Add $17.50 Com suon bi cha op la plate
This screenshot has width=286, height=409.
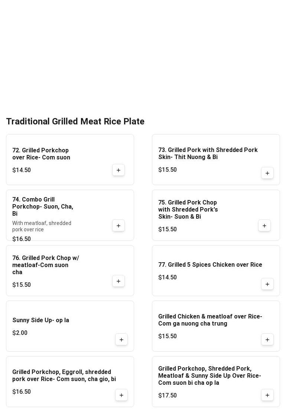click(x=267, y=395)
